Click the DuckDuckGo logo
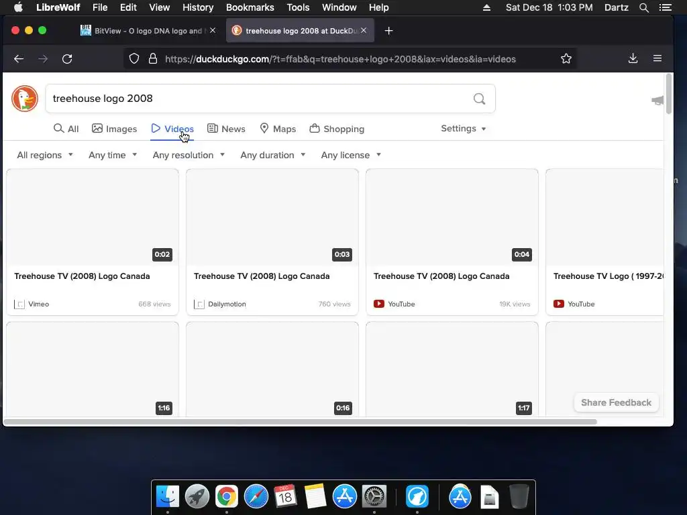This screenshot has height=515, width=687. pos(25,99)
